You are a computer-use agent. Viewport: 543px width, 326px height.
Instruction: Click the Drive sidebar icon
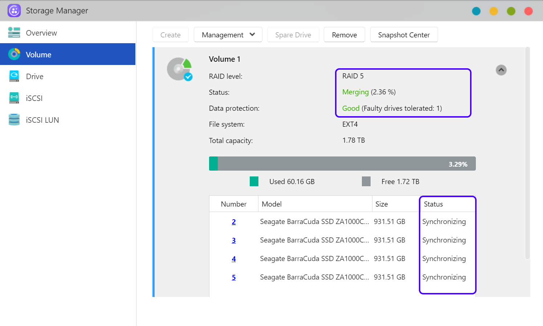click(14, 76)
